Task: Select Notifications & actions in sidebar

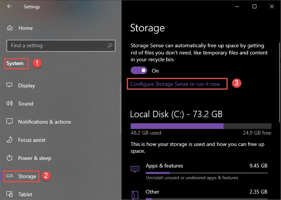Action: (45, 122)
